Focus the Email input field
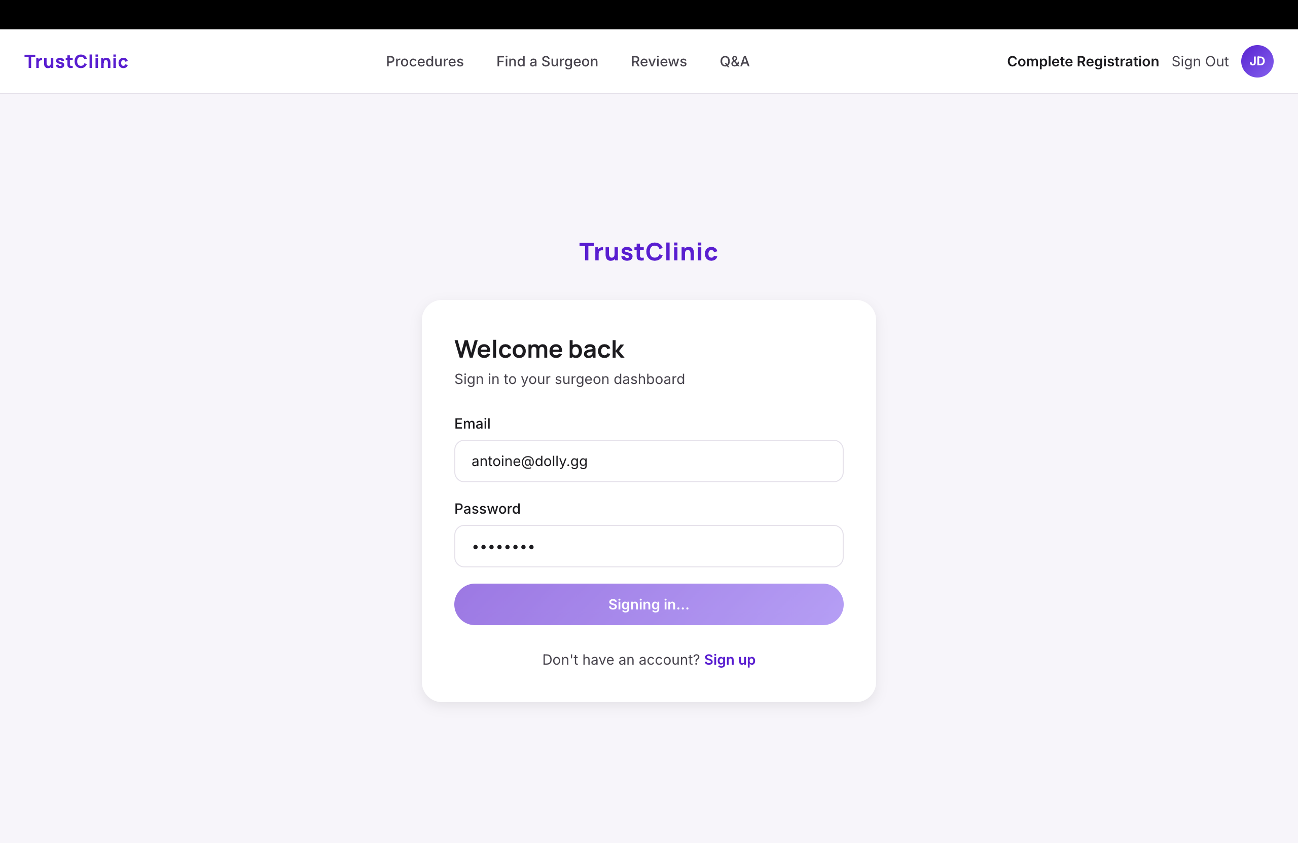 (648, 461)
